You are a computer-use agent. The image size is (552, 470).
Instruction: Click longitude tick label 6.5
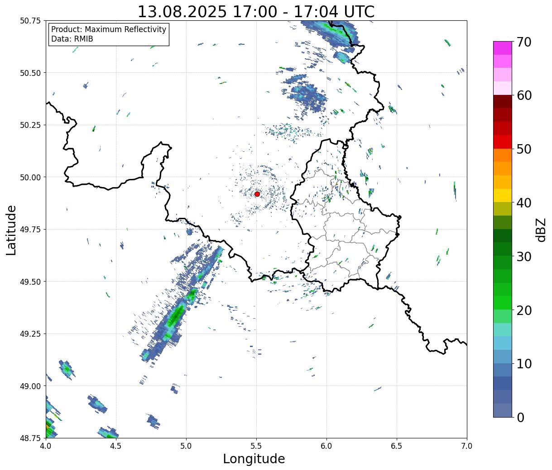tap(397, 446)
